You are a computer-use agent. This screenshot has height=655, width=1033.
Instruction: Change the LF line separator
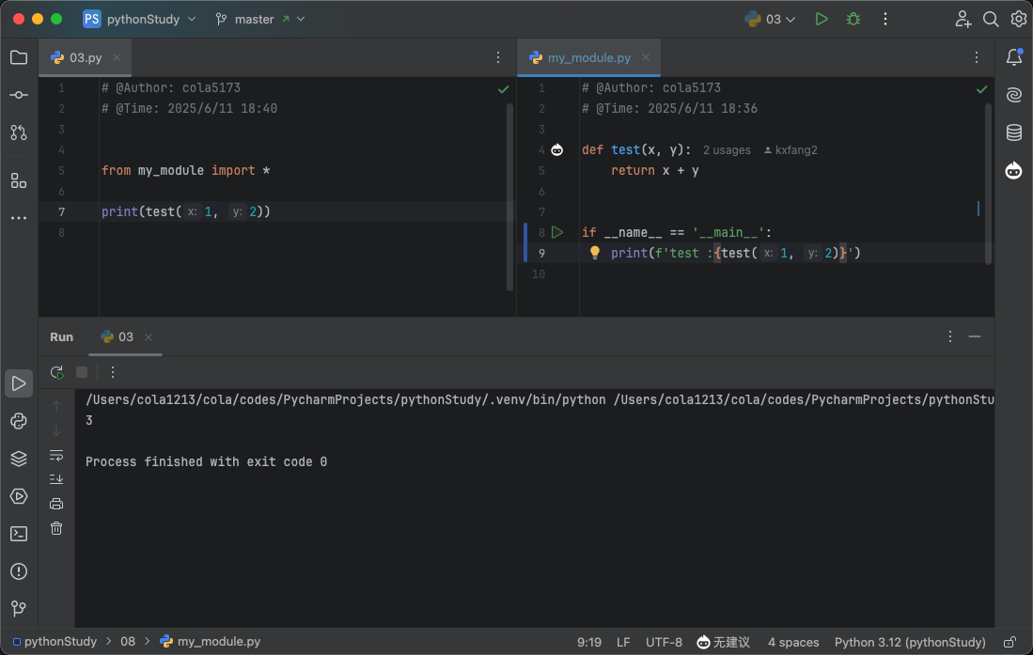(623, 642)
